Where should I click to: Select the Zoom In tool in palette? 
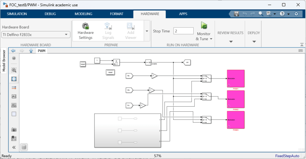pyautogui.click(x=14, y=70)
